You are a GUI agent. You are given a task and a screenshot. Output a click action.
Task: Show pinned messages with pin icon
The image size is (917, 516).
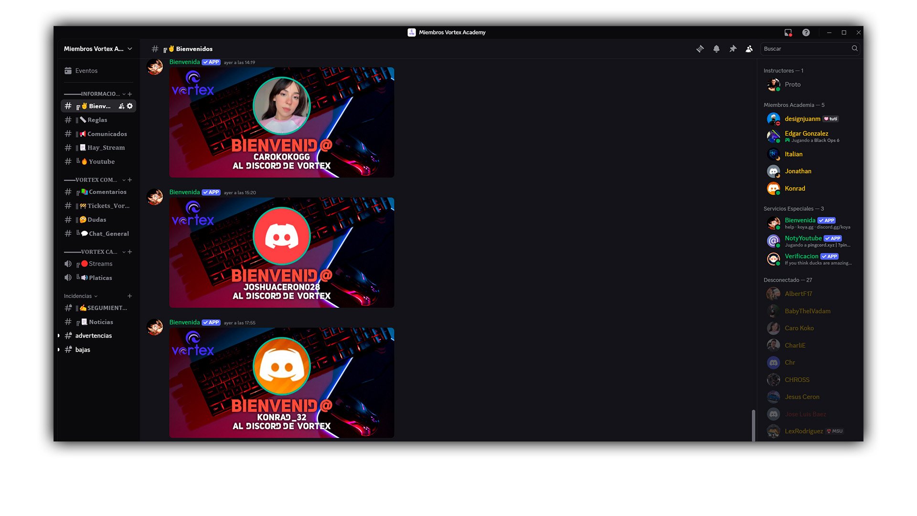coord(733,49)
